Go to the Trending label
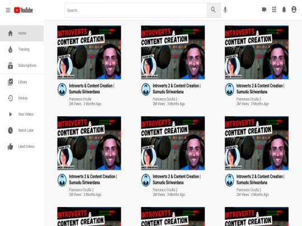The image size is (302, 226). pos(24,50)
